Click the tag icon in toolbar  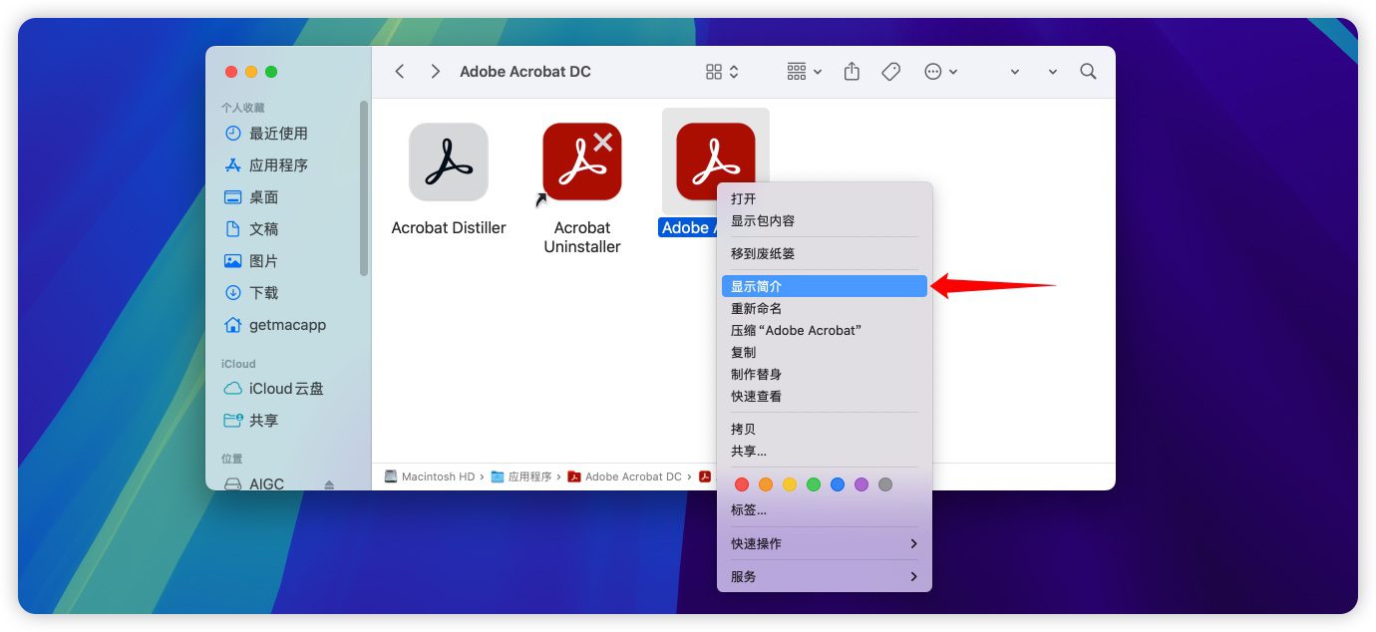pos(891,72)
